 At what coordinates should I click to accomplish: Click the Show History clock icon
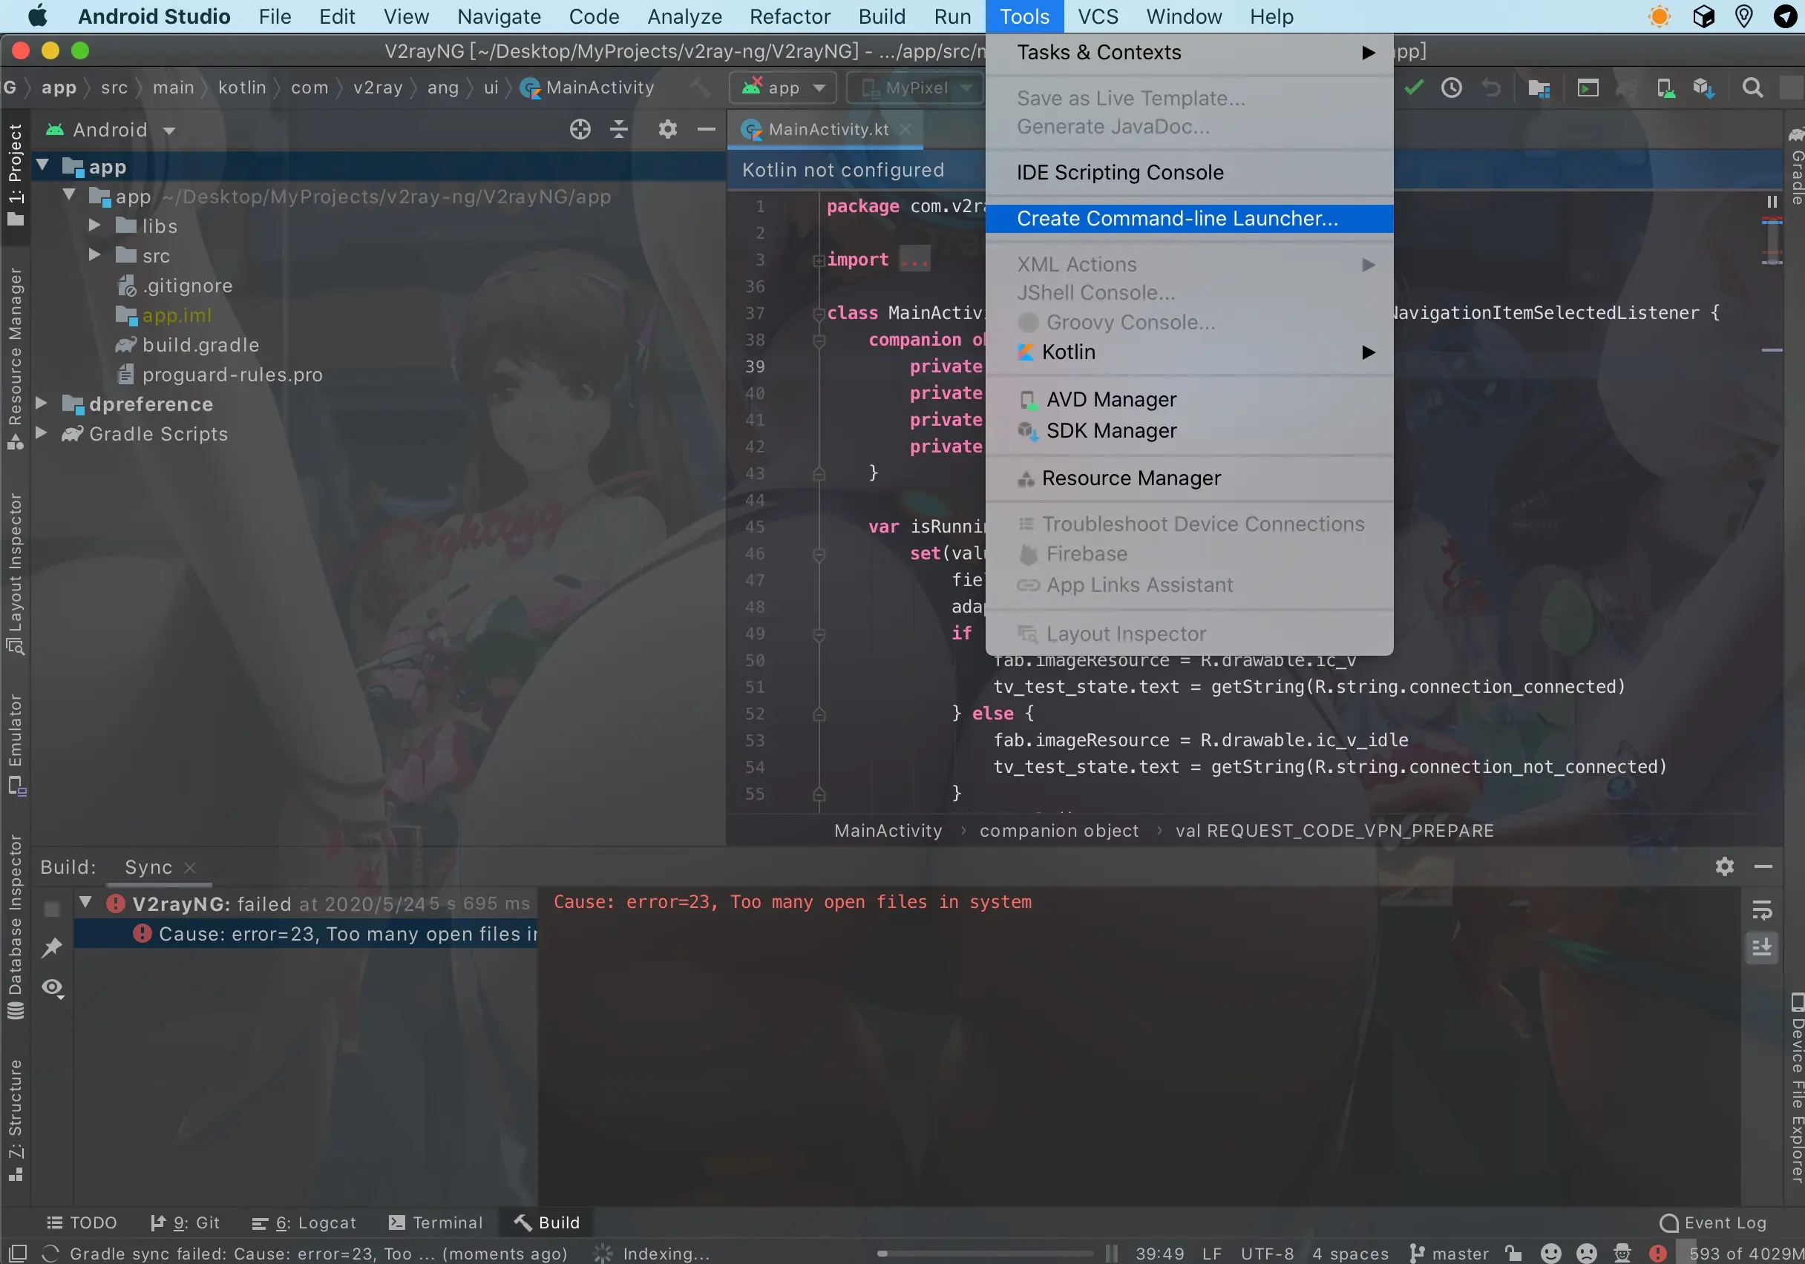pos(1451,88)
